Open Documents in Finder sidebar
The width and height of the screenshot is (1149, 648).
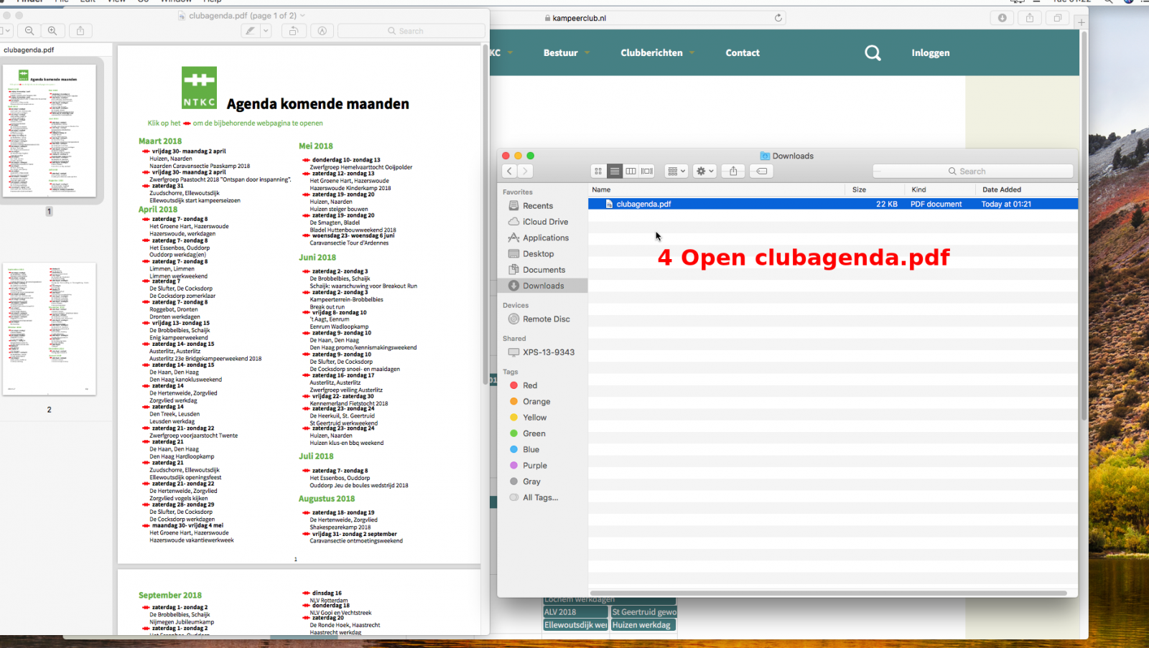point(544,270)
